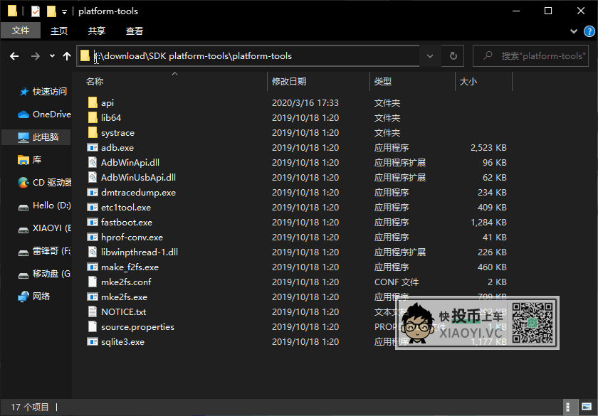
Task: Select Hello (D:) drive in sidebar
Action: pos(44,206)
